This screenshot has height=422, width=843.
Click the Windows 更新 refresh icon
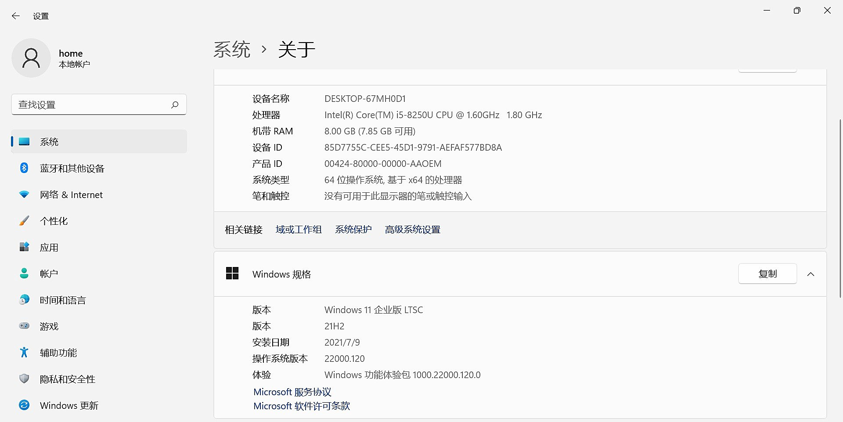pos(24,405)
